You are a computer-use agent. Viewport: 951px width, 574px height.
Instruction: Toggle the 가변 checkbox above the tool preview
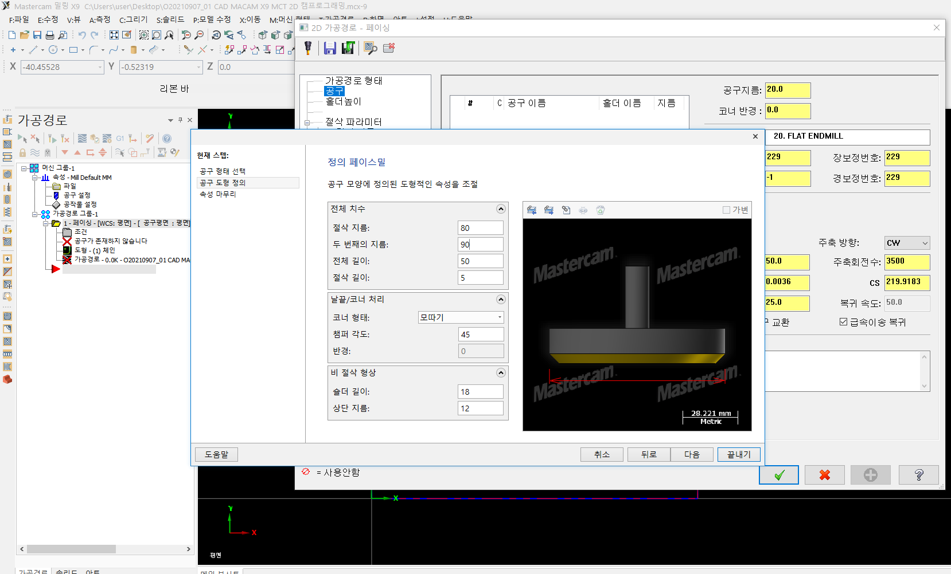(726, 210)
